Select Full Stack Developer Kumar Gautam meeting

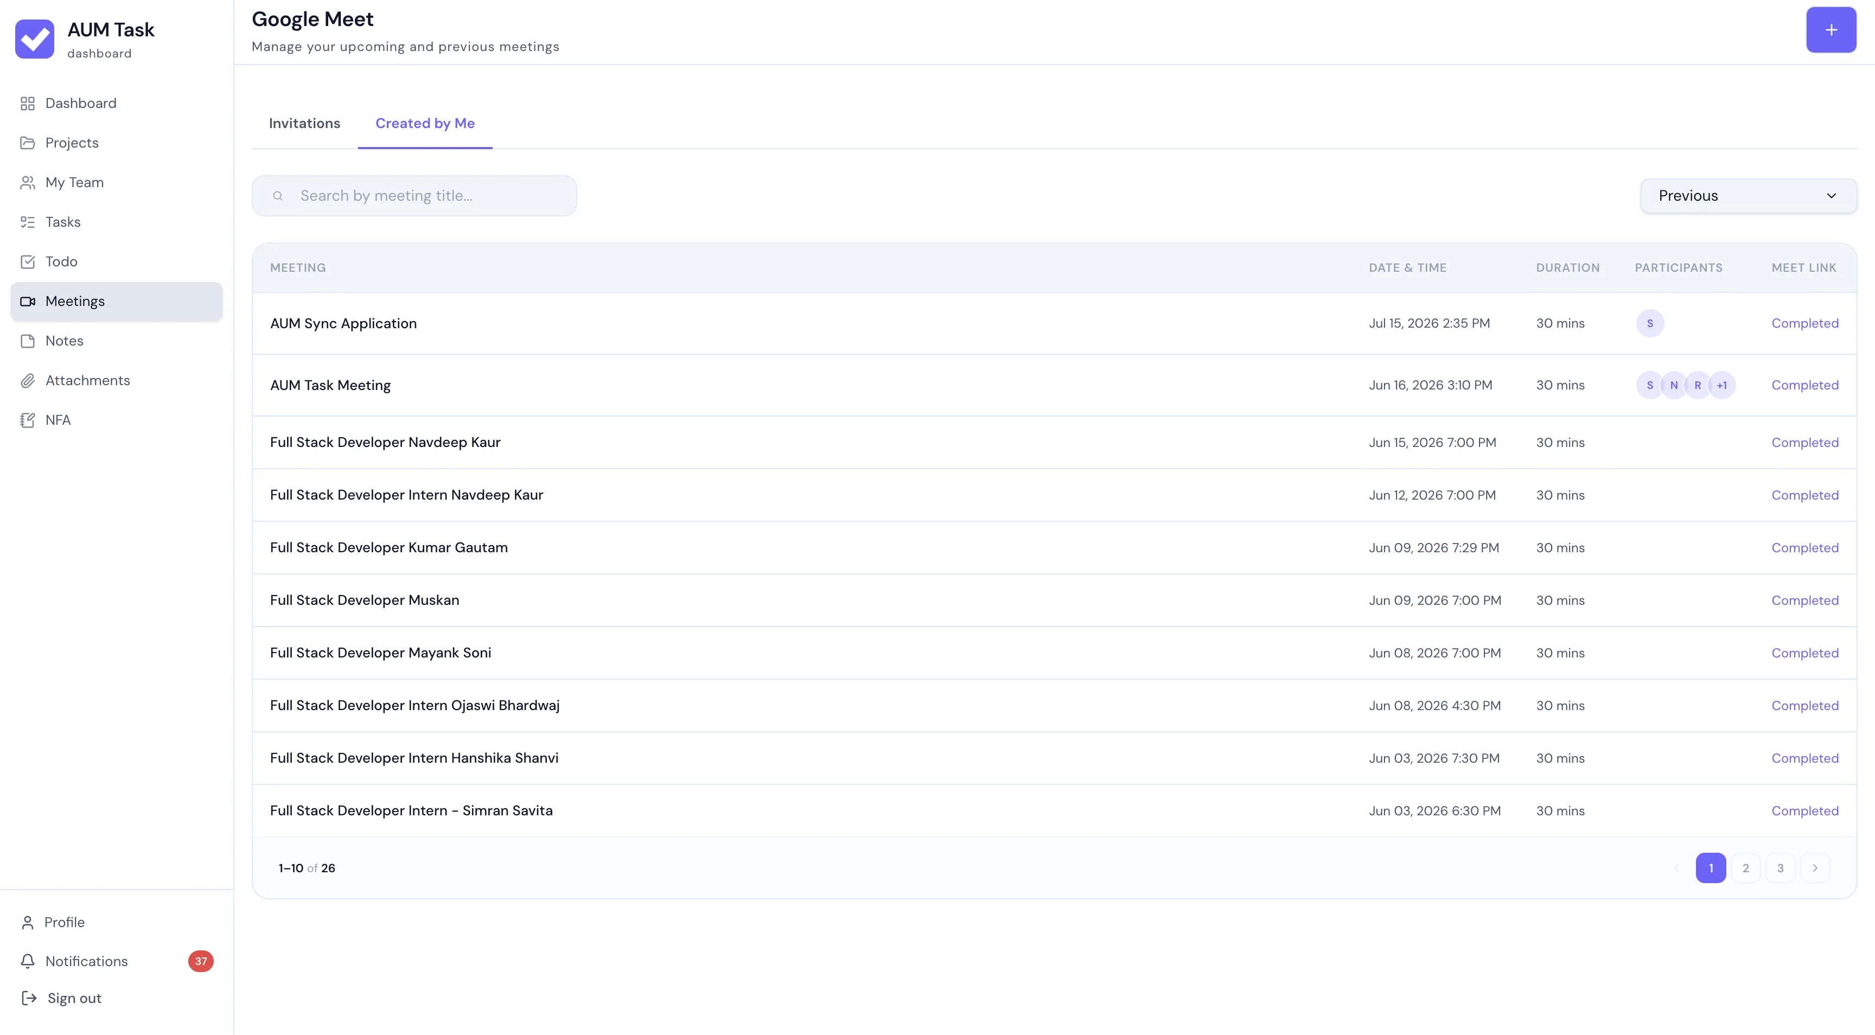pos(1054,547)
